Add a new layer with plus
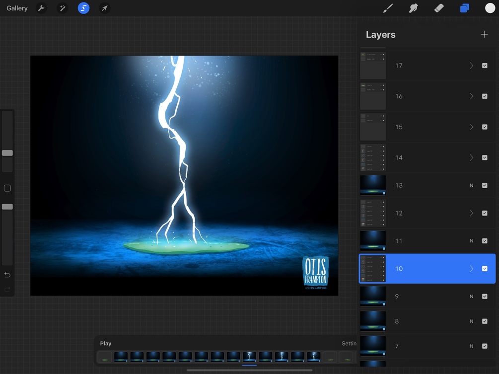 coord(484,34)
